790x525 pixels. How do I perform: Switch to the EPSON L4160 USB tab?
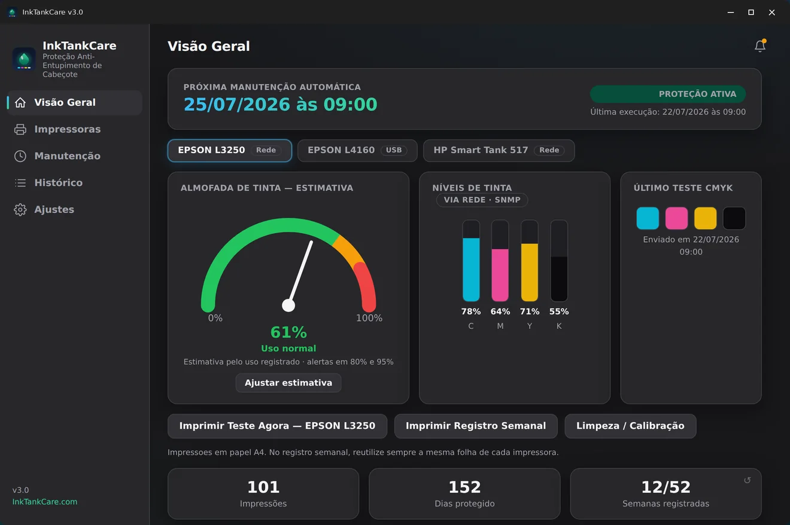point(357,151)
